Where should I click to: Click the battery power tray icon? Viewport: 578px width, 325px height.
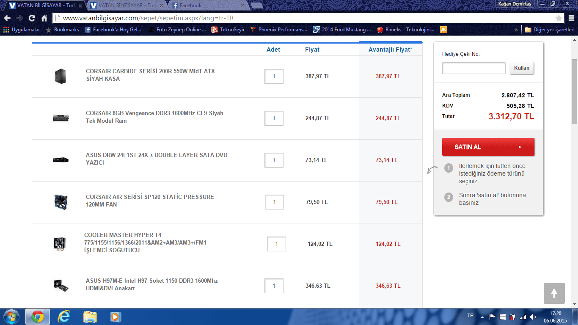coord(512,317)
